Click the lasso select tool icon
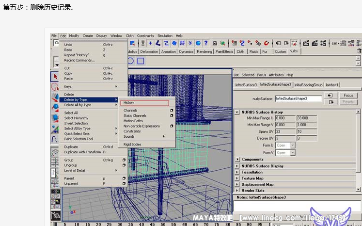The width and height of the screenshot is (362, 226). pyautogui.click(x=55, y=87)
